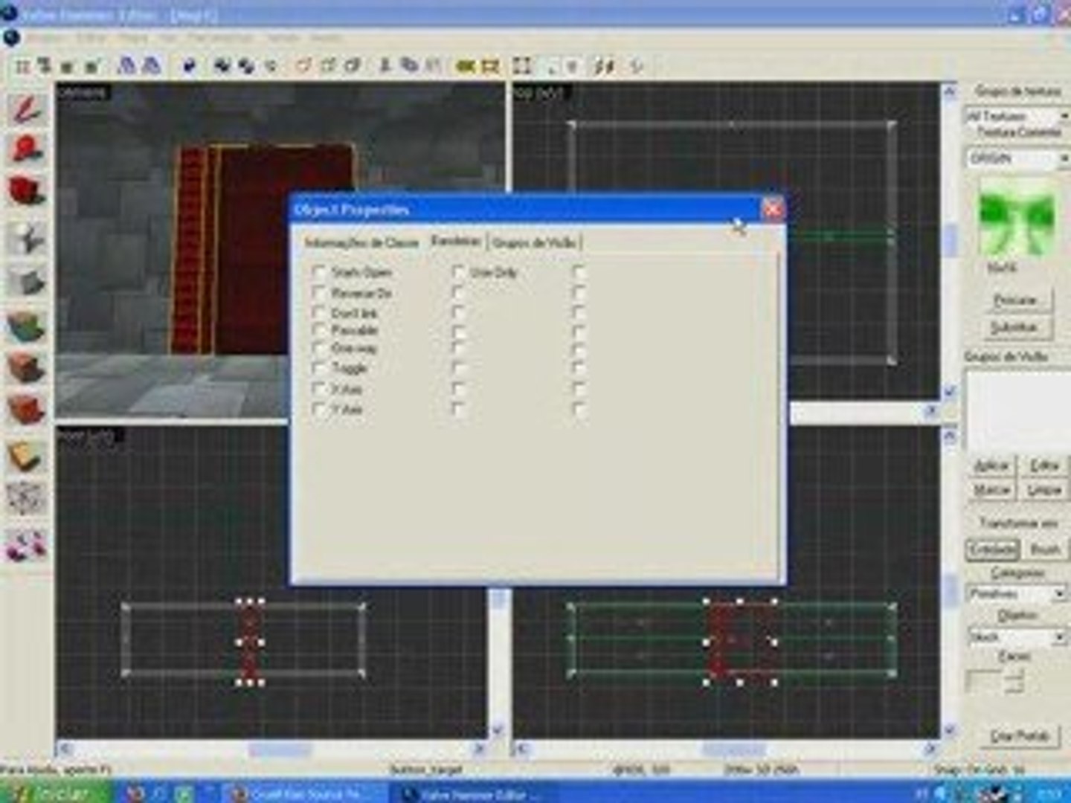Select the Block tool
The width and height of the screenshot is (1071, 803).
28,283
